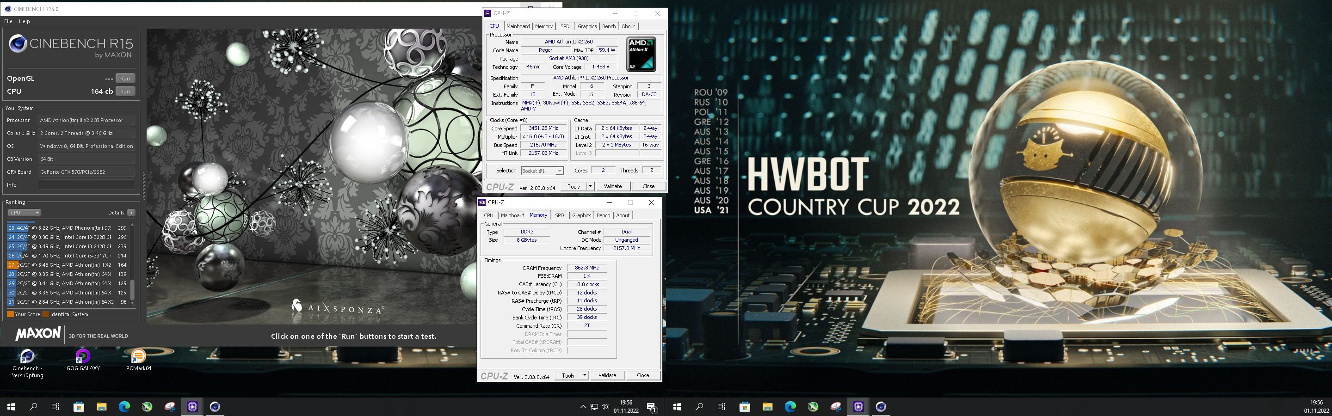Image resolution: width=1332 pixels, height=416 pixels.
Task: Open the SPD tab in upper CPU-Z
Action: pos(565,26)
